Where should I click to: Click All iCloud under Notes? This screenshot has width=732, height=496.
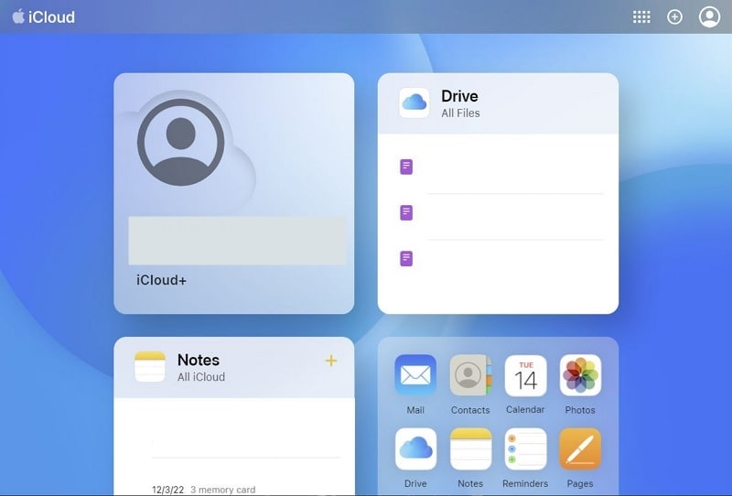(200, 377)
